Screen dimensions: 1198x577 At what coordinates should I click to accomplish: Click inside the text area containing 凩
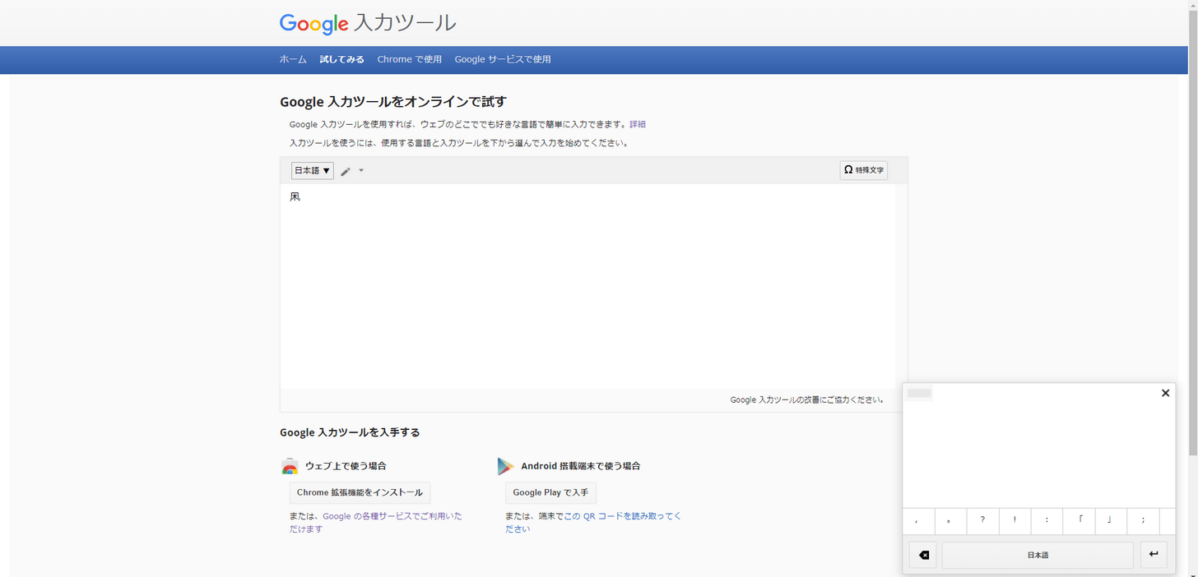coord(587,286)
